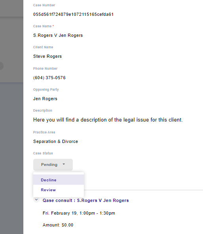Click the S.Rogers V Jen Rogers case name field
Viewport: 203px width, 234px height.
pos(58,35)
